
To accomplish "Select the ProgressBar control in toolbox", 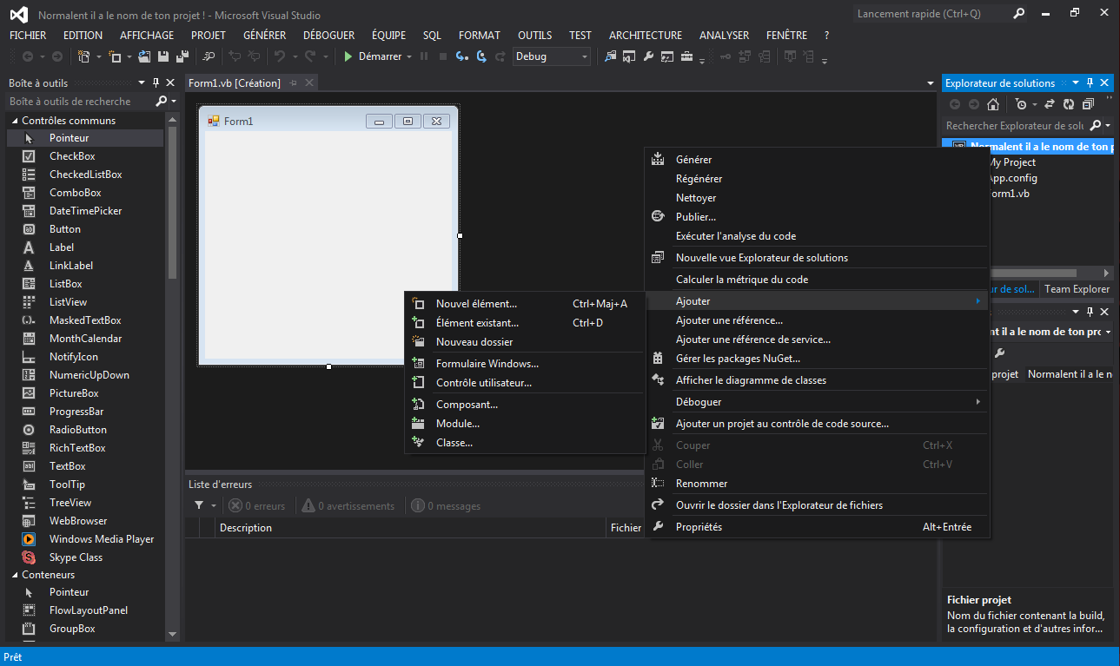I will pyautogui.click(x=85, y=412).
